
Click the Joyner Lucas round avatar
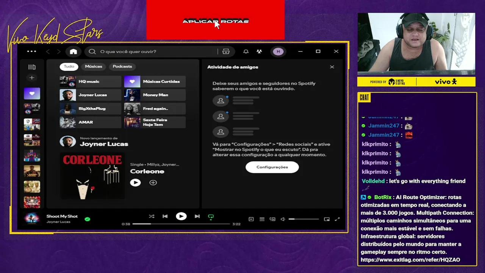point(68,141)
